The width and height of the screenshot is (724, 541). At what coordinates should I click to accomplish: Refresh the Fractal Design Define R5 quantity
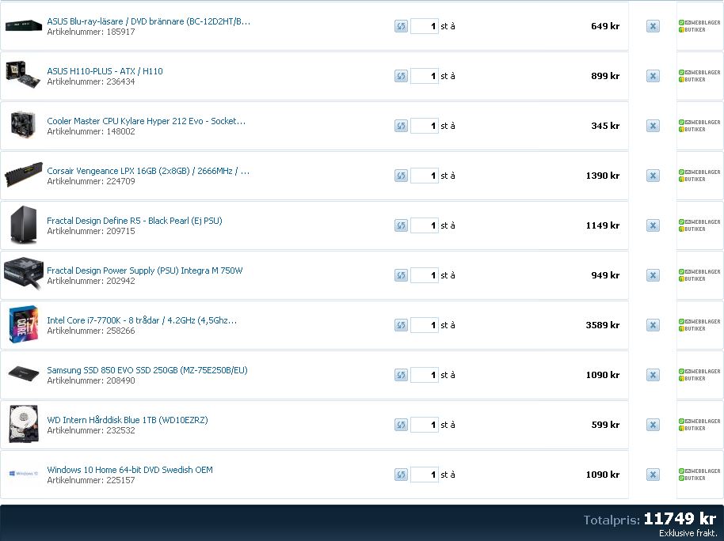point(401,225)
